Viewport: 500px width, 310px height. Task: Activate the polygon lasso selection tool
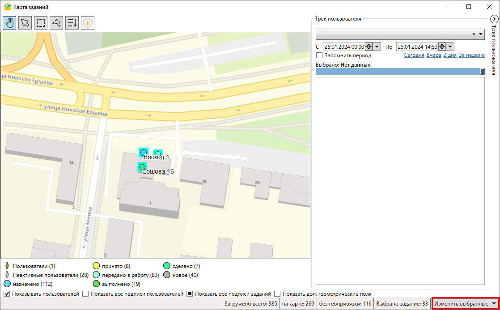pos(56,23)
